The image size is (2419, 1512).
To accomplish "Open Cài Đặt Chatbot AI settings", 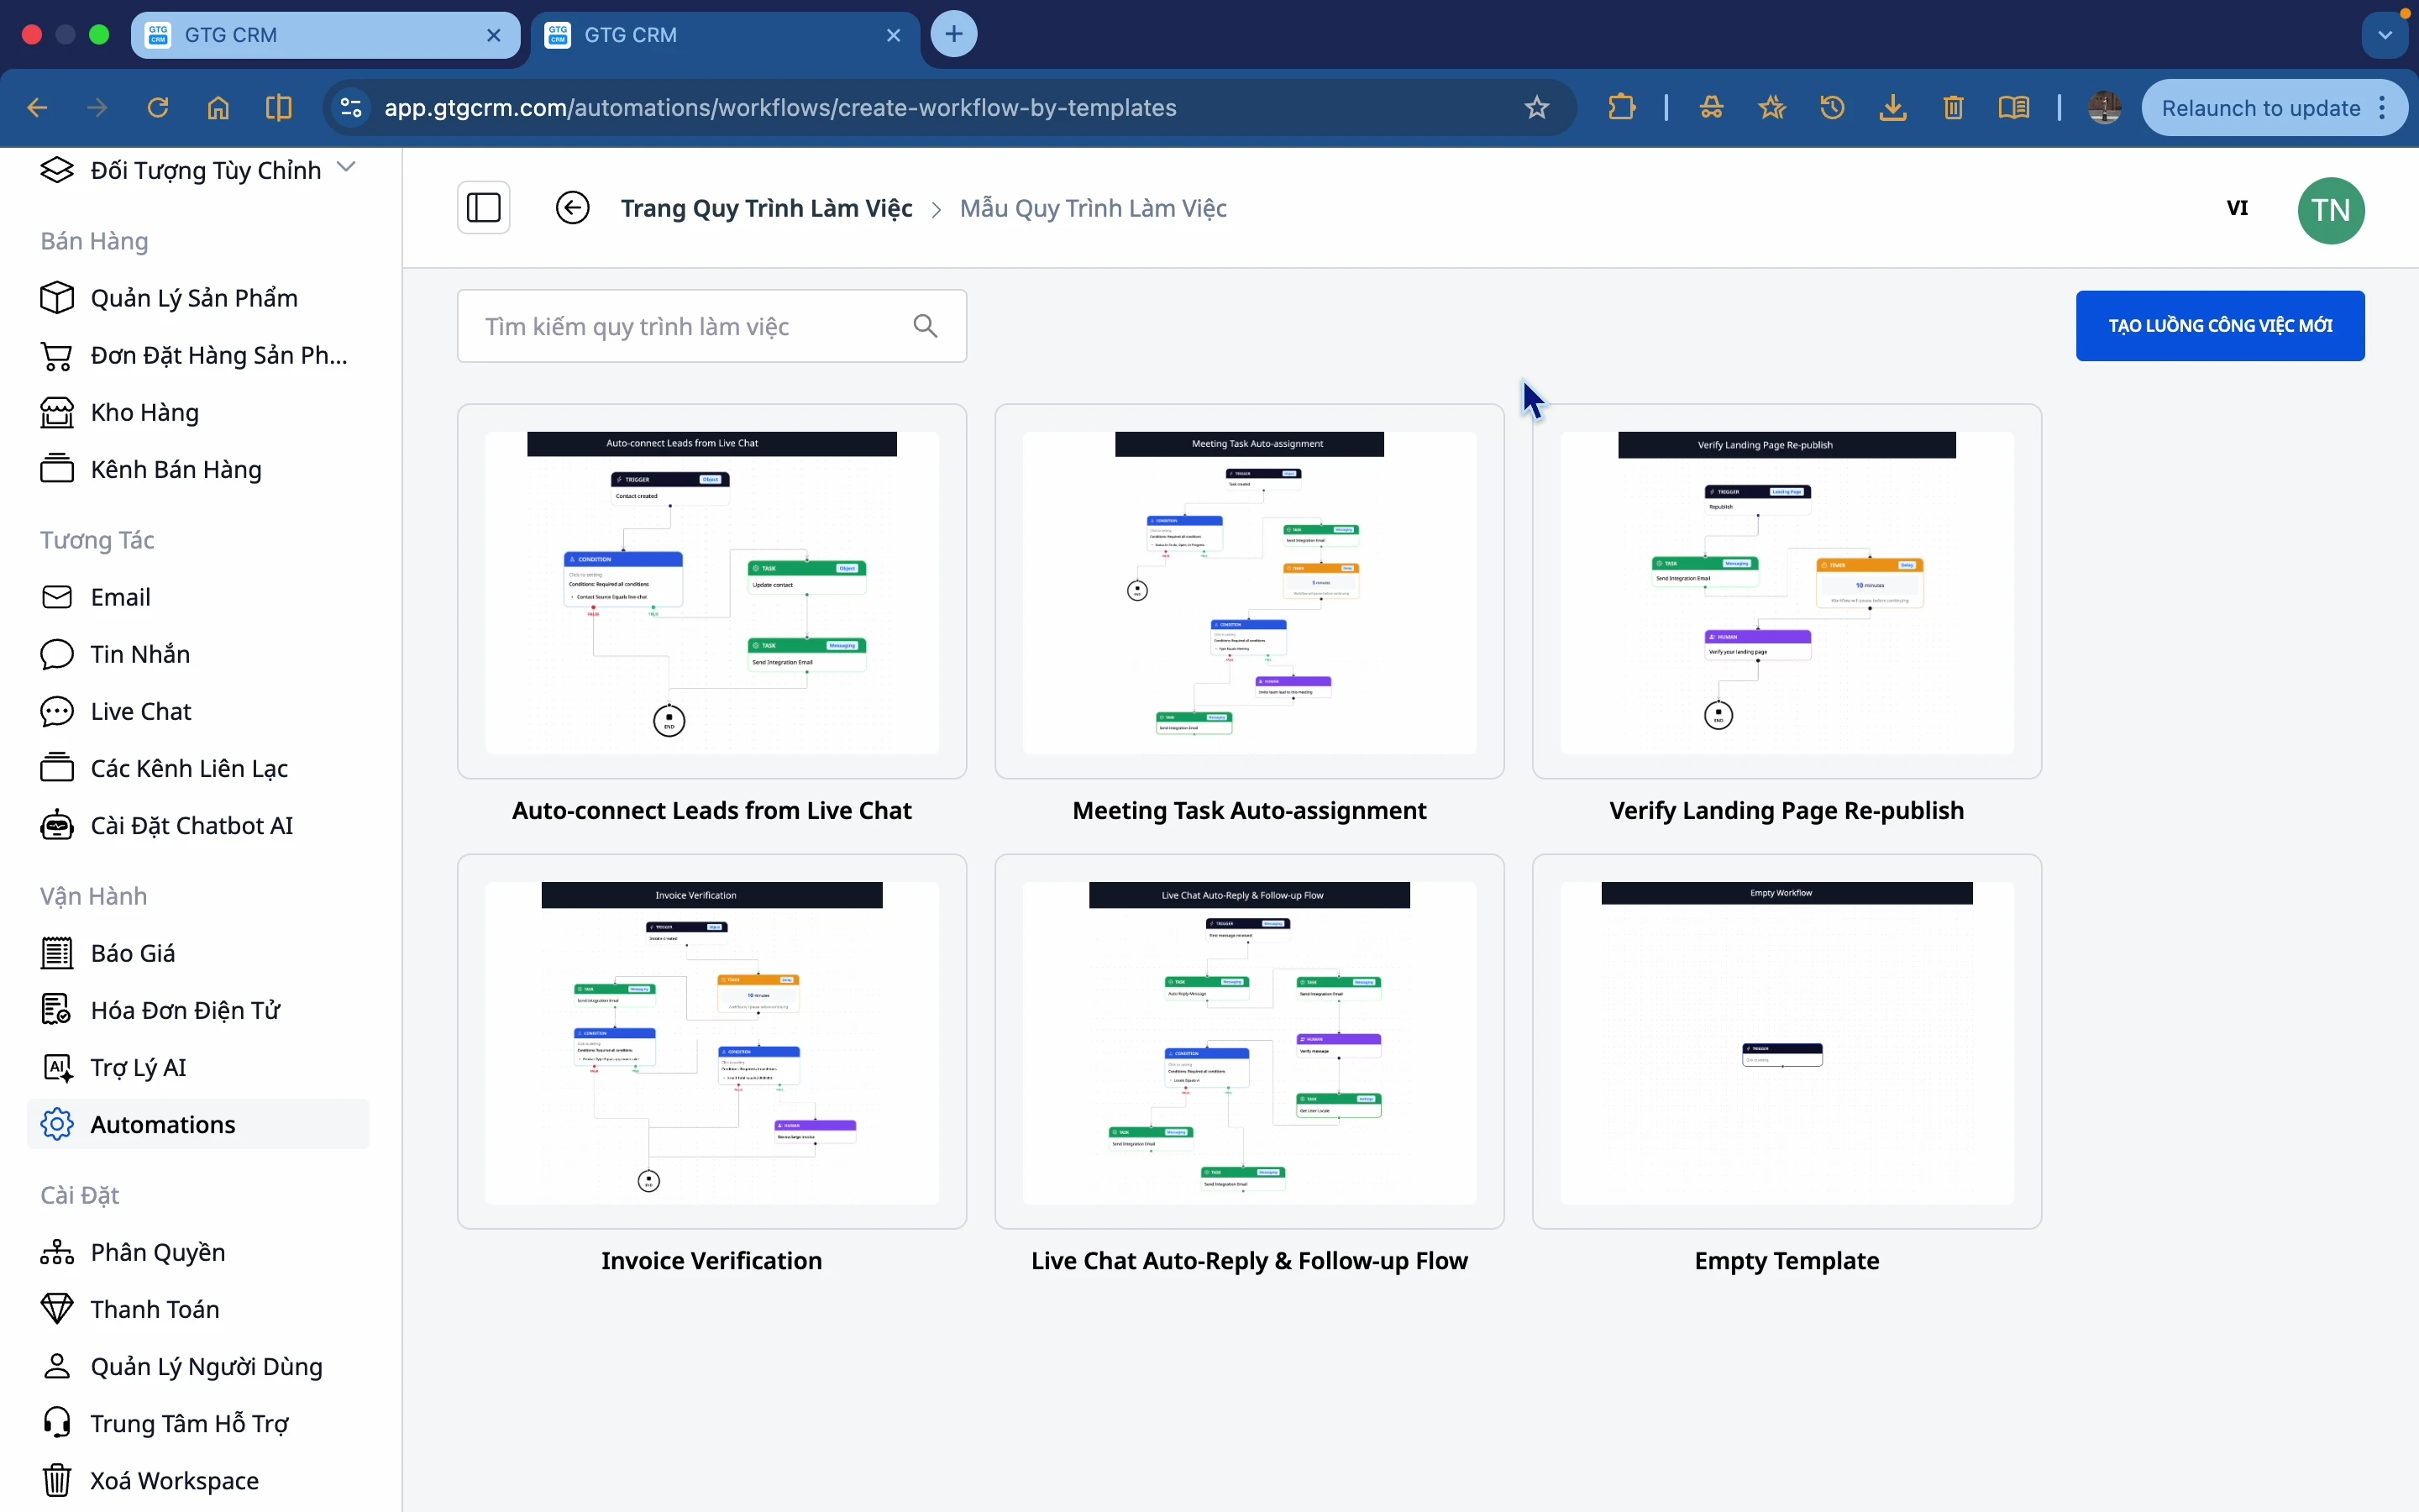I will [x=190, y=825].
